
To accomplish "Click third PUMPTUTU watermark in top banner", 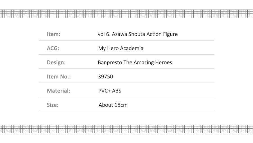I will pyautogui.click(x=160, y=13).
